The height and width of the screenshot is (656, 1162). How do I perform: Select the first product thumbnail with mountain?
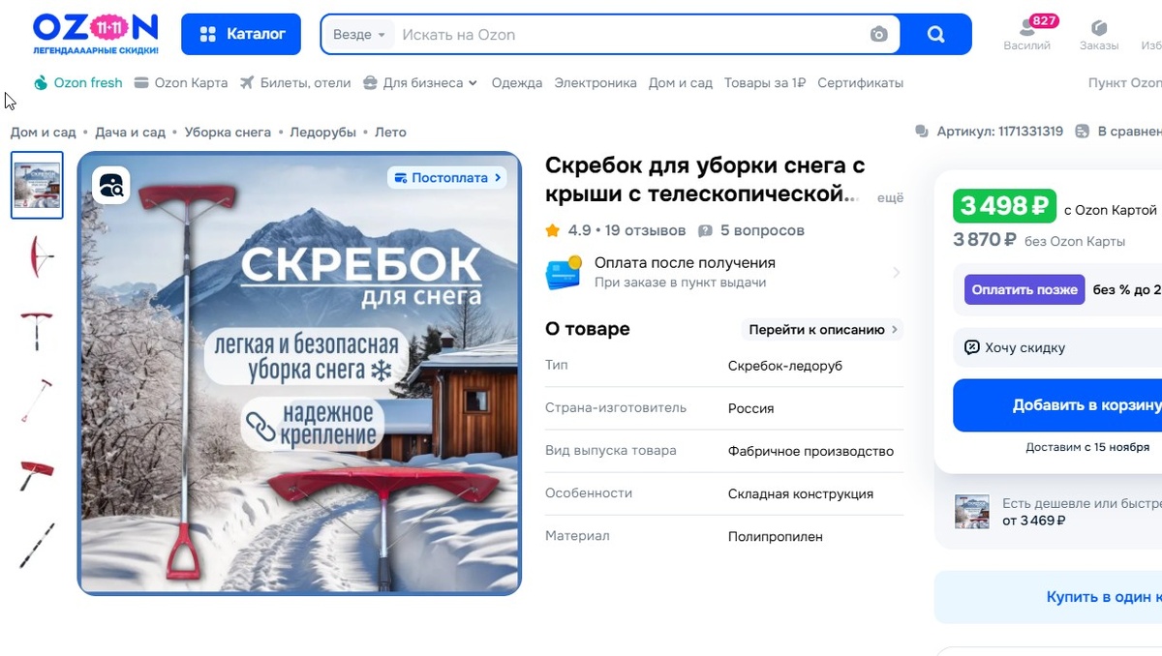coord(37,185)
